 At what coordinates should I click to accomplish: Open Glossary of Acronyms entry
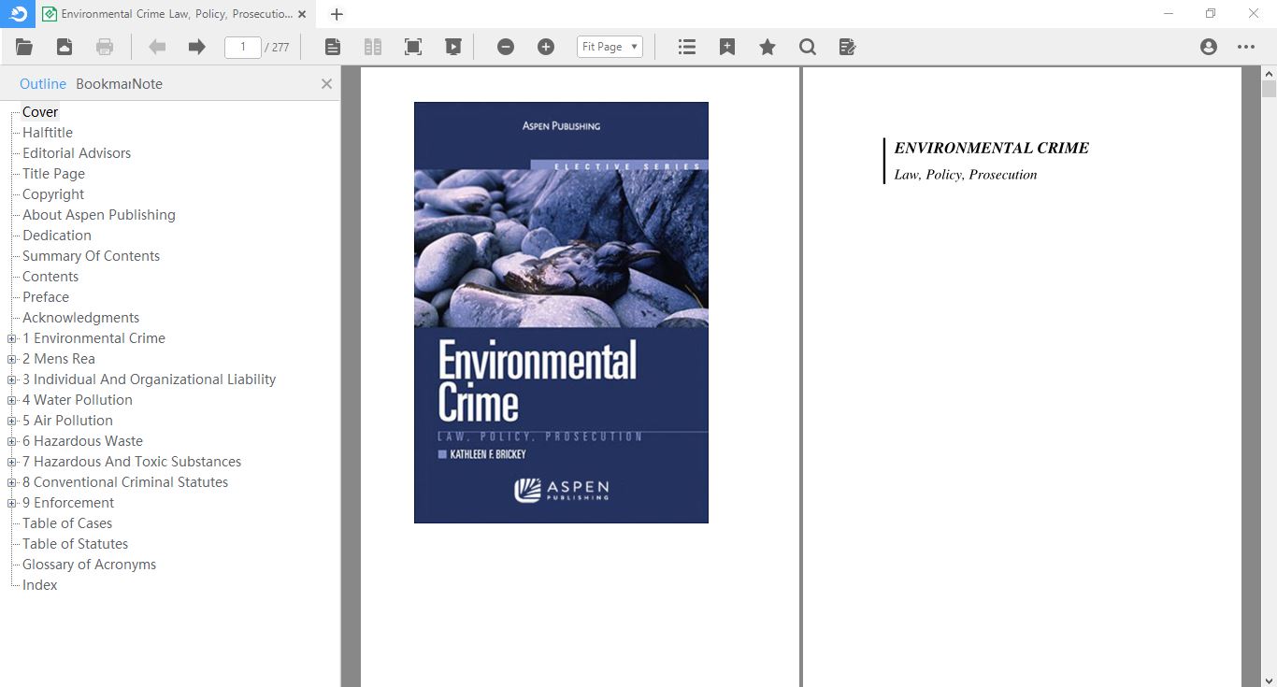[x=89, y=565]
